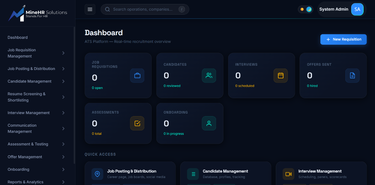375x185 pixels.
Task: Open Dashboard in the sidebar
Action: click(18, 37)
